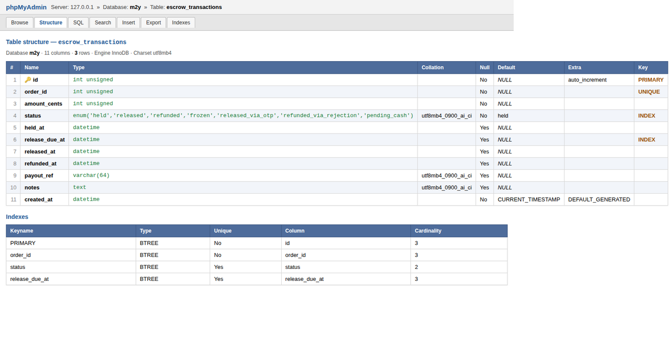669x342 pixels.
Task: Select the notes column name
Action: click(32, 187)
